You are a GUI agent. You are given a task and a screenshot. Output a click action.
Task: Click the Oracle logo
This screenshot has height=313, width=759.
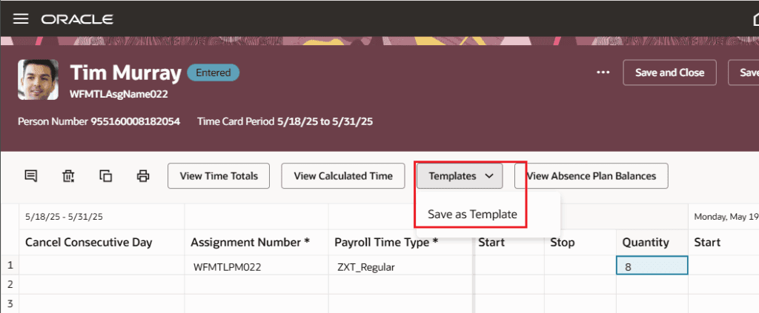(x=77, y=19)
